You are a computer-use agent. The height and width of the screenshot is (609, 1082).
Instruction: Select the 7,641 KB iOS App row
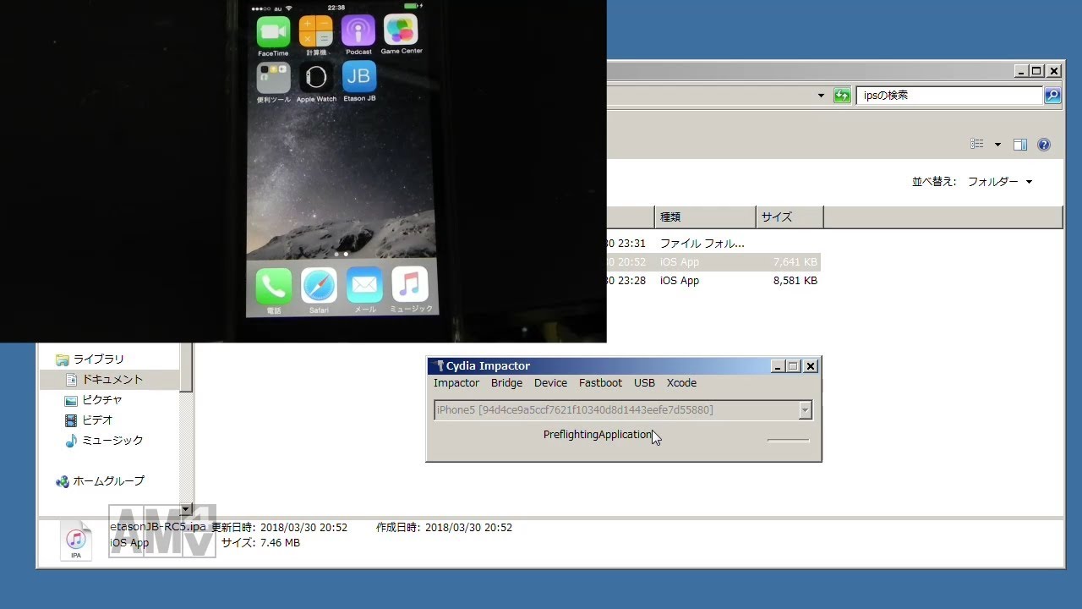click(x=713, y=262)
